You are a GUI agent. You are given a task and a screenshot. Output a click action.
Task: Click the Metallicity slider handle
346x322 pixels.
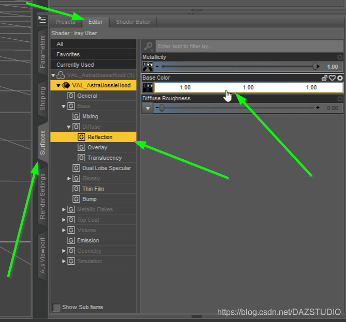[315, 66]
